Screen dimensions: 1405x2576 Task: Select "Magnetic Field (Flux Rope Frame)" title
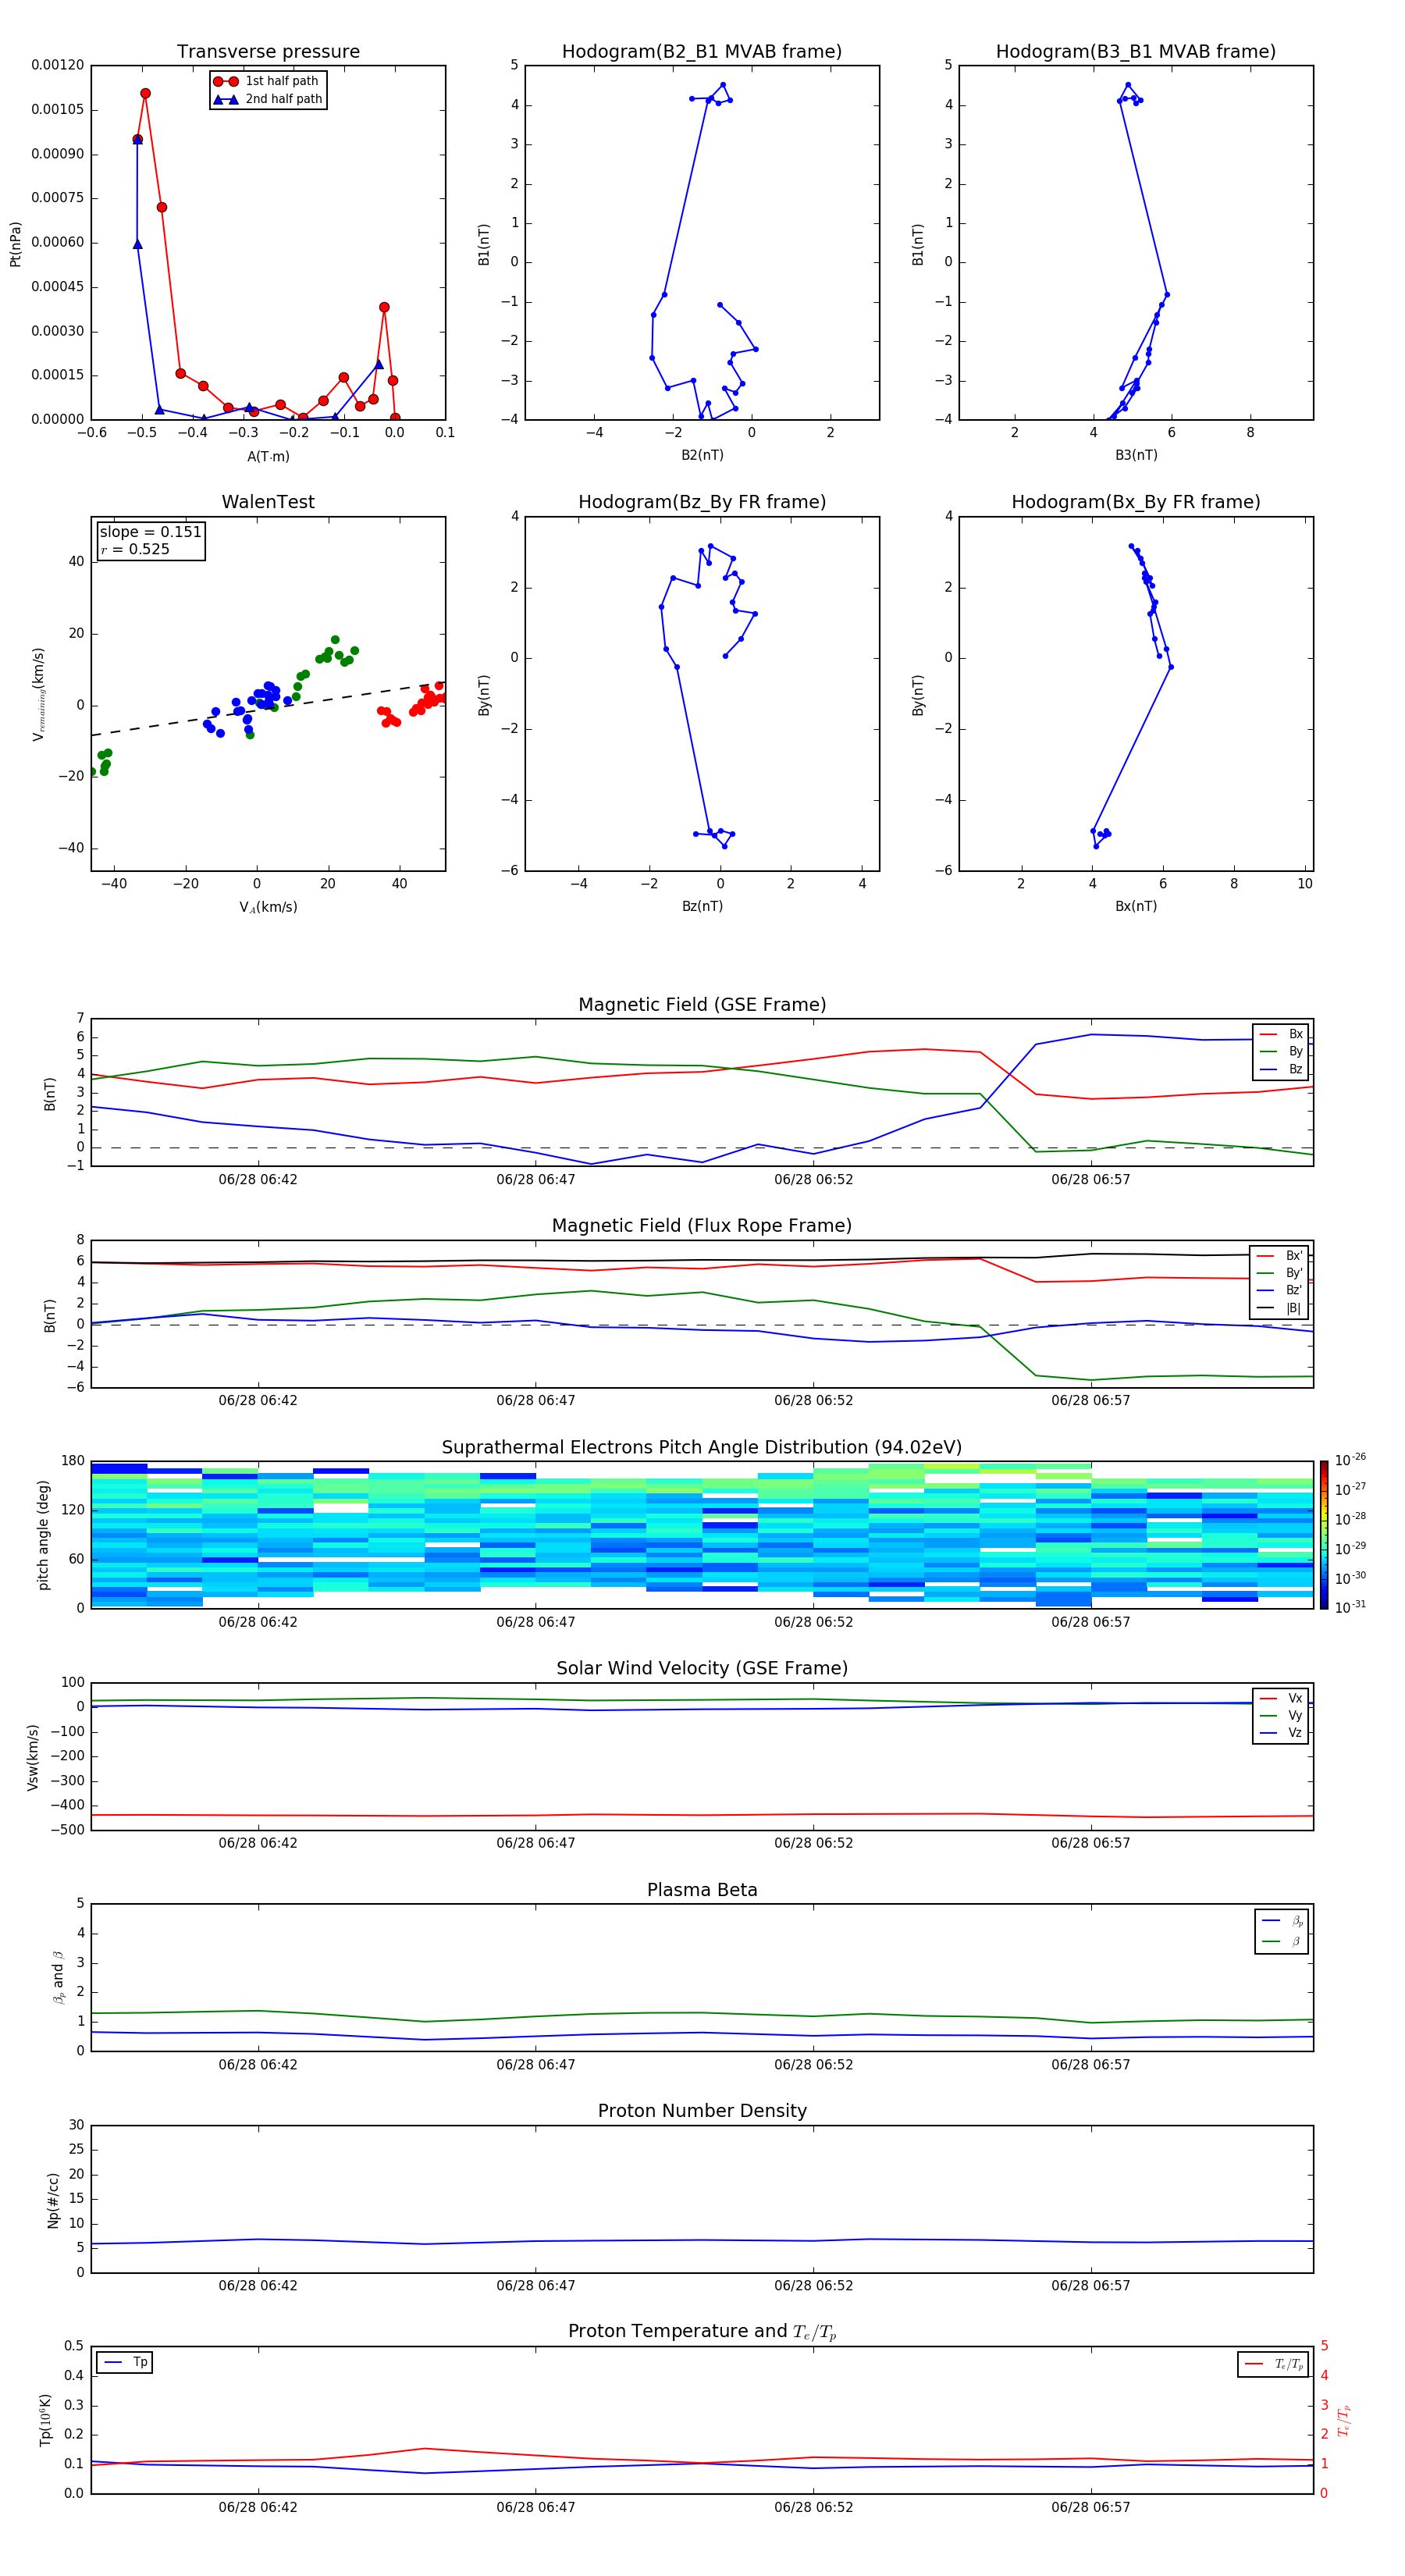(702, 1226)
